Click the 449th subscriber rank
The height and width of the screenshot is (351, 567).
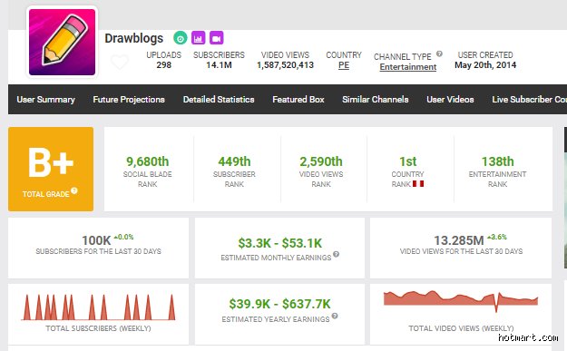pyautogui.click(x=234, y=161)
